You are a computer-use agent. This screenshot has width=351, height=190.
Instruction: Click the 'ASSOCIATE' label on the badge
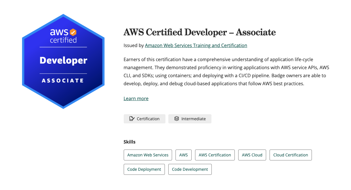63,80
